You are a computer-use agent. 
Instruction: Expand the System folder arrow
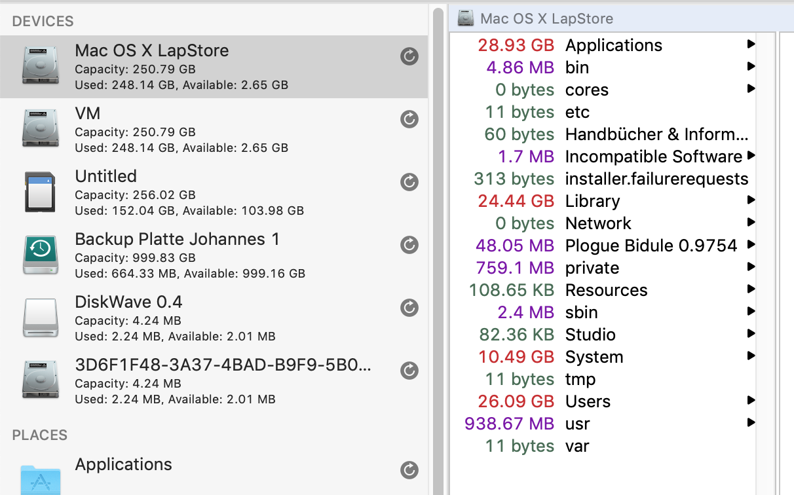pyautogui.click(x=751, y=356)
